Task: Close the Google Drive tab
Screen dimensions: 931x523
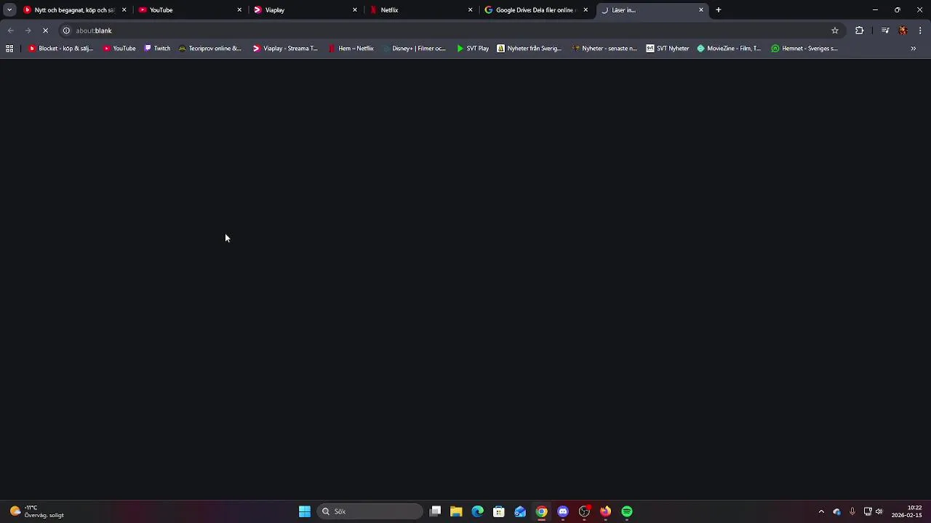Action: click(586, 10)
